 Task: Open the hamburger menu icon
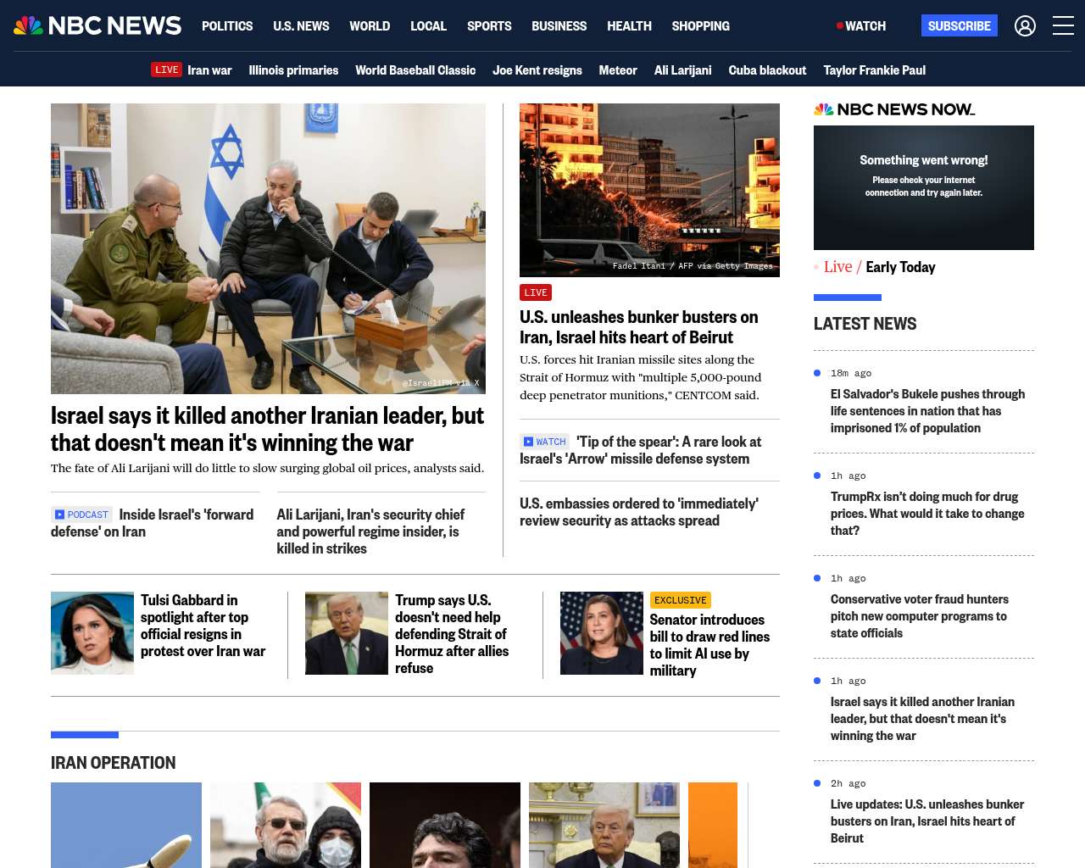[x=1063, y=26]
